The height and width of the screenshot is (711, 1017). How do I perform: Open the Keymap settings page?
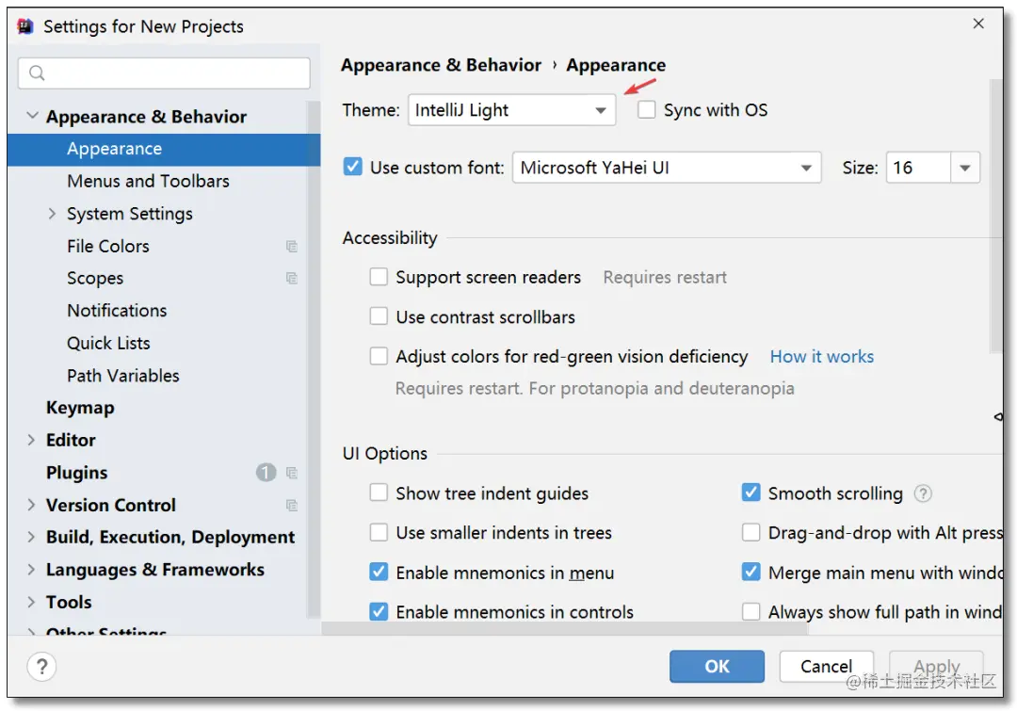click(80, 408)
